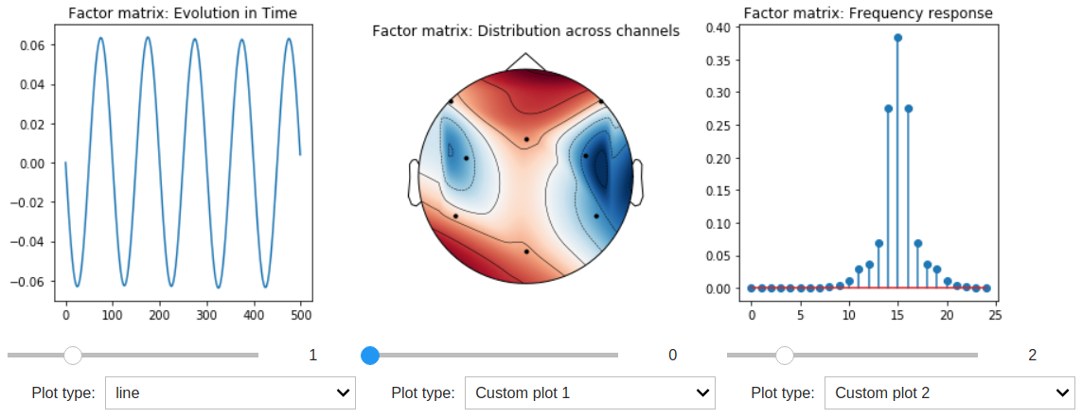
Task: Click the slider readout showing 2
Action: point(1033,356)
